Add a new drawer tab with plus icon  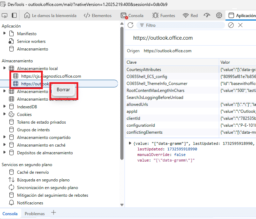[x=53, y=212]
